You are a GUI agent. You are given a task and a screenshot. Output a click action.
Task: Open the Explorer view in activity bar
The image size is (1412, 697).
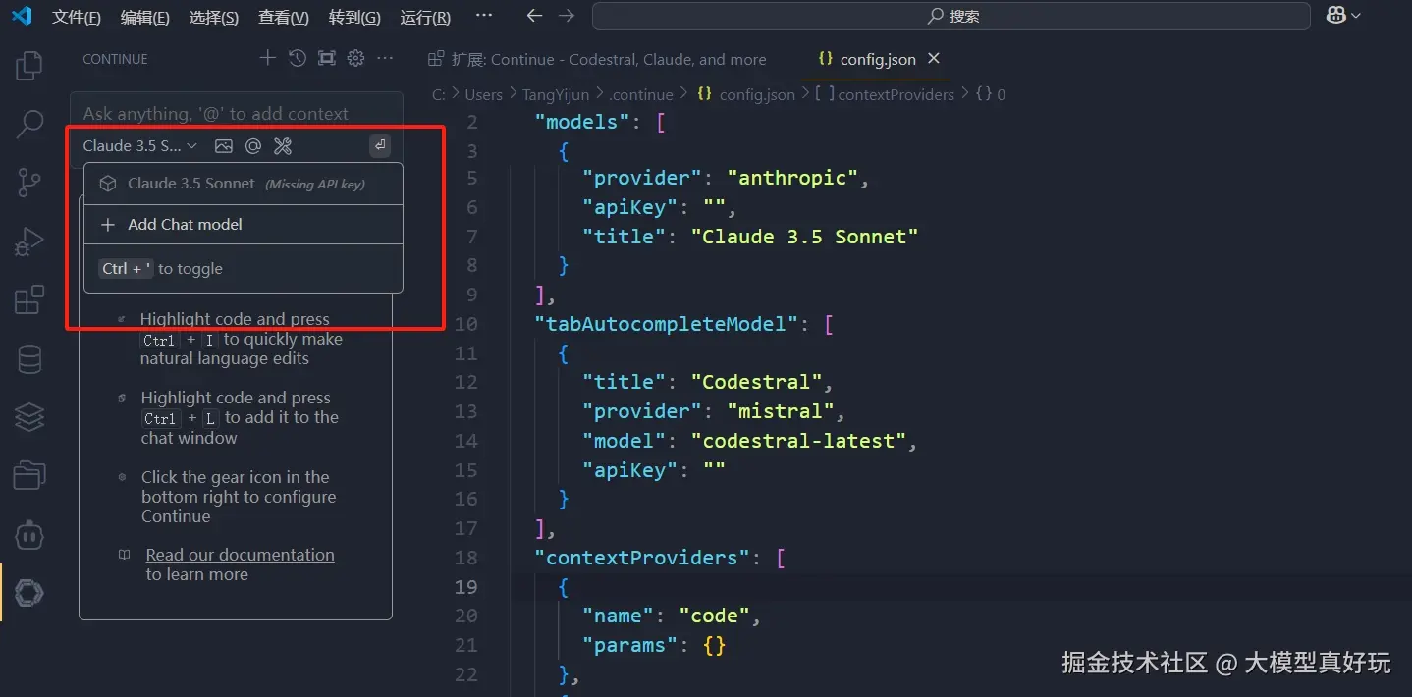(x=29, y=66)
